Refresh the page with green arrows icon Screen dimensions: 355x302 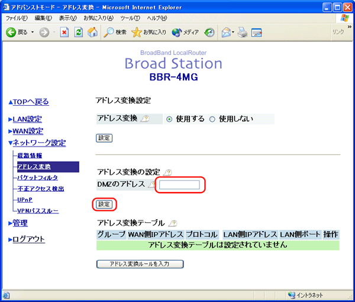click(x=78, y=33)
